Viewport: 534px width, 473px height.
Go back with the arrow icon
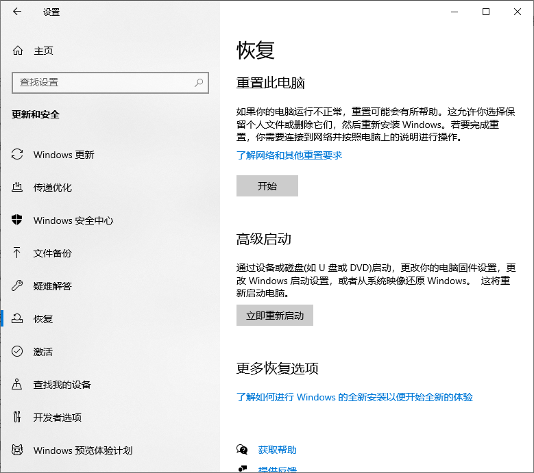click(x=17, y=12)
